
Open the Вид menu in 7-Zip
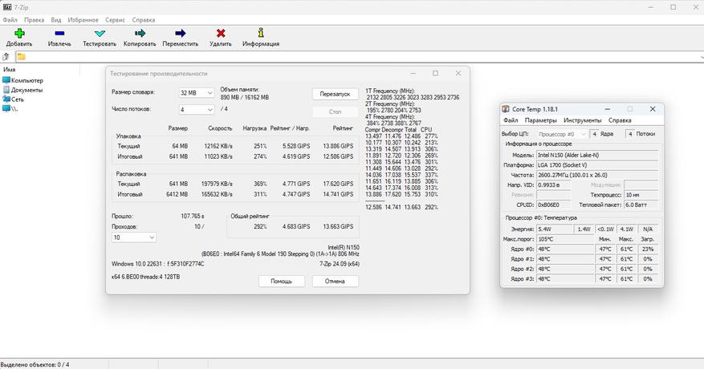point(56,20)
